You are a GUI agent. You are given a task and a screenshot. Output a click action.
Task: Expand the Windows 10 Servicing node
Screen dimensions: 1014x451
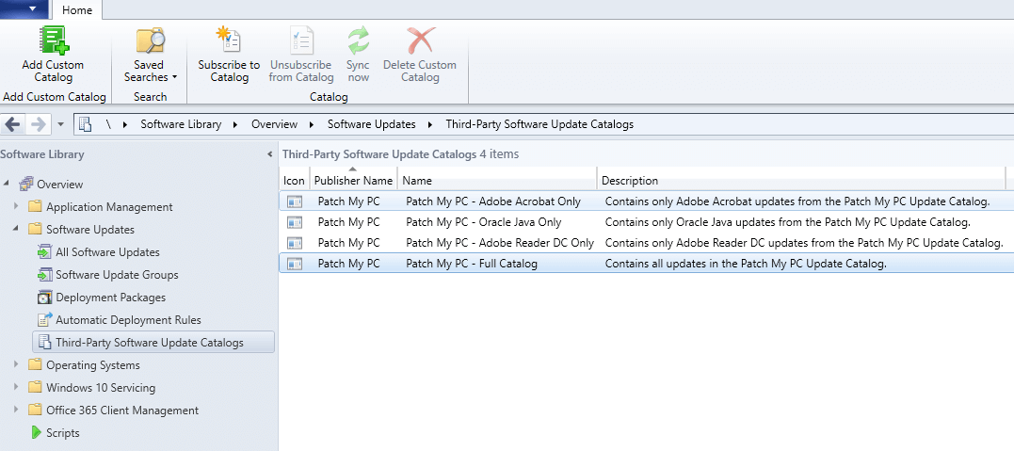tap(15, 388)
